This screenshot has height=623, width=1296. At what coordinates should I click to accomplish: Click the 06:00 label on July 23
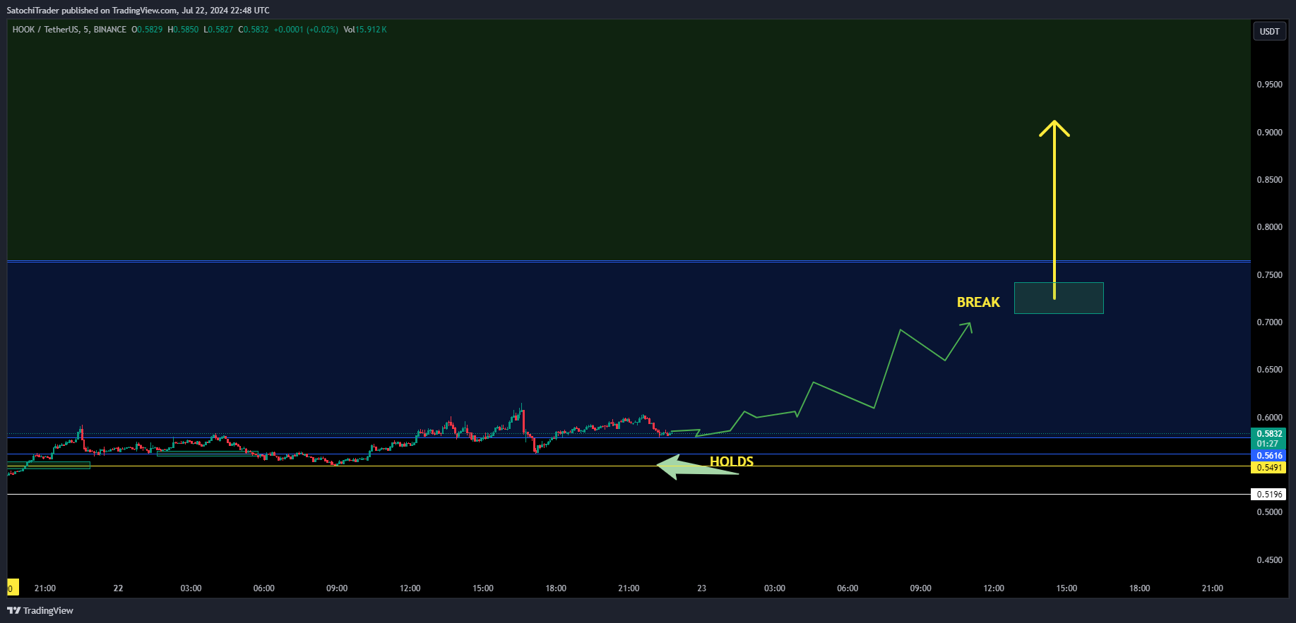point(848,588)
